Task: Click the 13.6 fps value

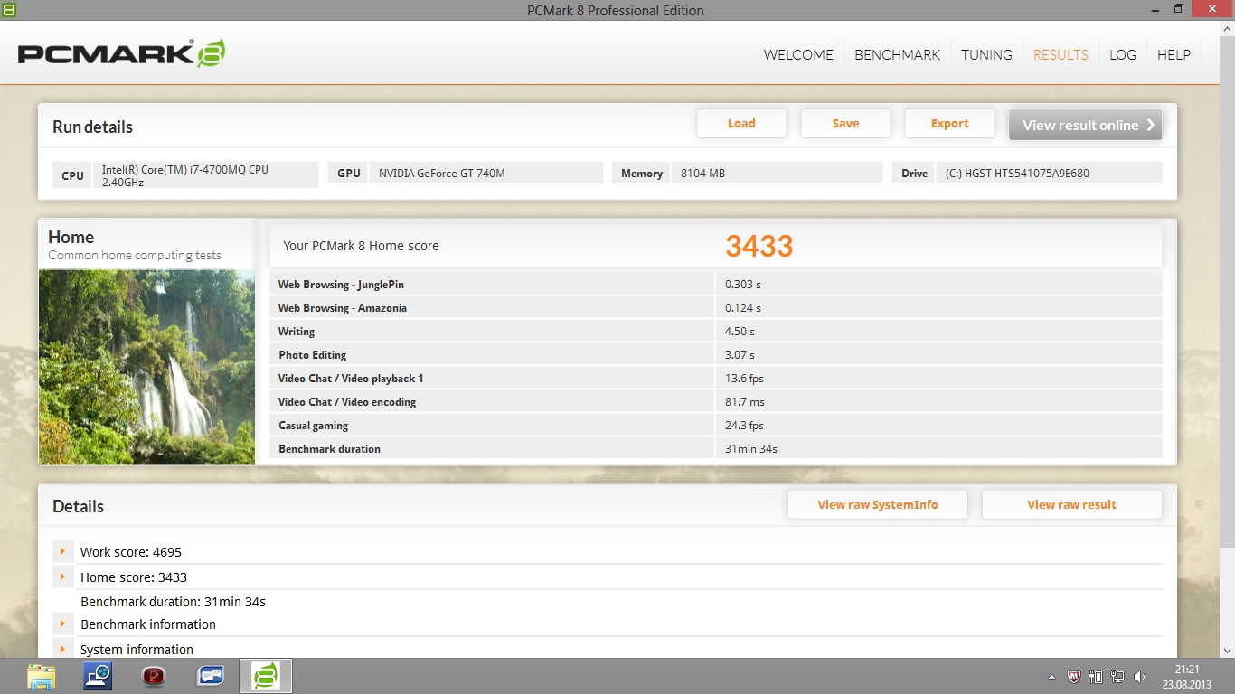Action: (x=744, y=379)
